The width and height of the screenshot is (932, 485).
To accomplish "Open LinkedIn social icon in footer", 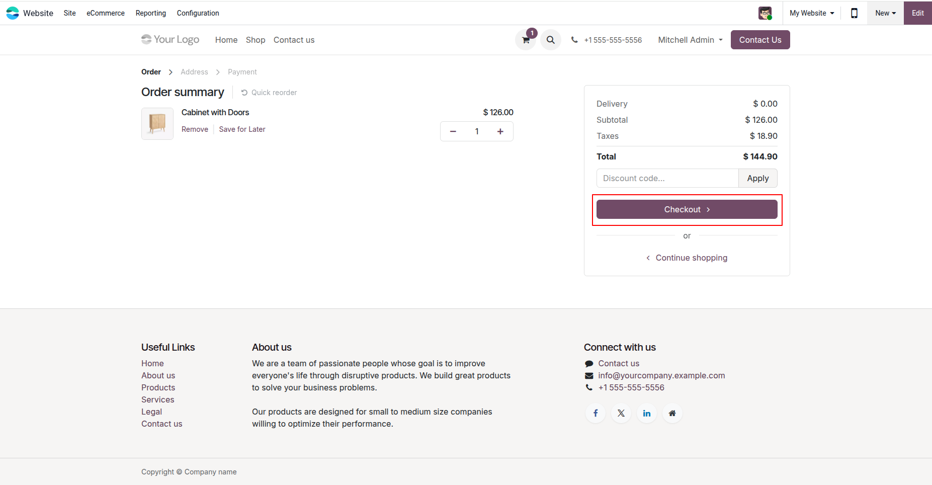I will (x=647, y=413).
